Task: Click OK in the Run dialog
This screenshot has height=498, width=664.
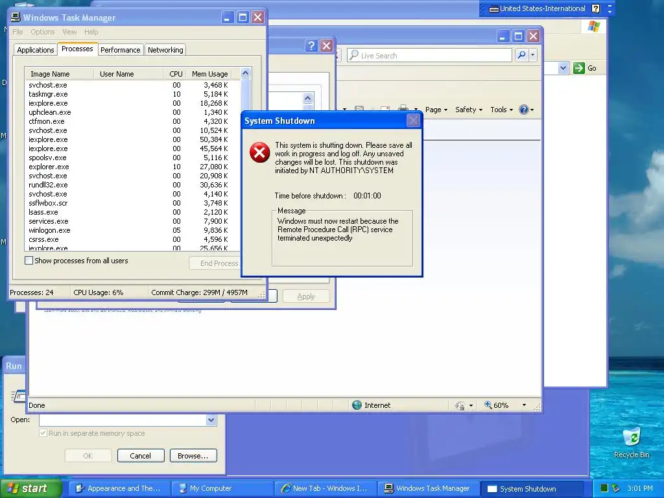Action: point(88,456)
